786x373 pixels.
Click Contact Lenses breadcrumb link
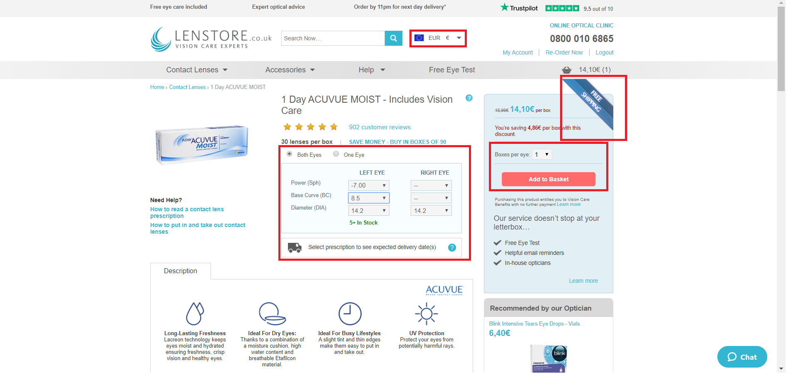pos(187,87)
